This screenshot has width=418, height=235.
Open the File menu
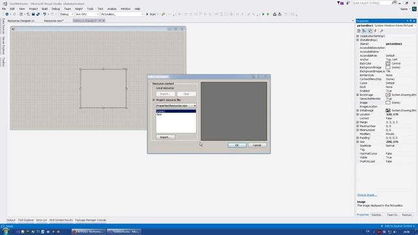point(4,8)
